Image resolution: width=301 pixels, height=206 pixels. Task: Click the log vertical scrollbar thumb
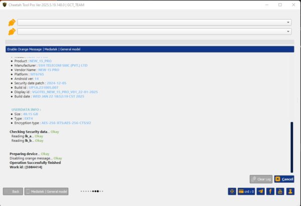292,147
